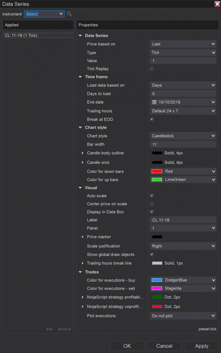The height and width of the screenshot is (353, 221).
Task: Toggle the Break at EOD checkbox
Action: pos(152,119)
